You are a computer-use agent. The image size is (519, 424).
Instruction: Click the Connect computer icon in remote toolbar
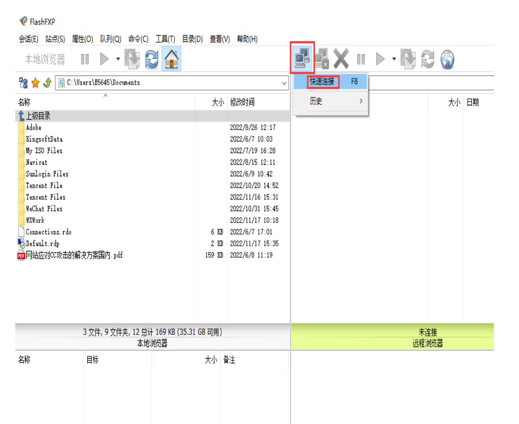tap(302, 58)
